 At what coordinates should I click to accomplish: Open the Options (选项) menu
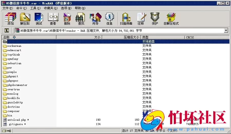pos(66,8)
